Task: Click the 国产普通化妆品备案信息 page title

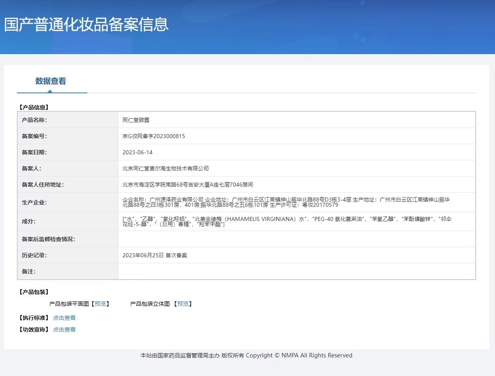Action: click(x=86, y=24)
